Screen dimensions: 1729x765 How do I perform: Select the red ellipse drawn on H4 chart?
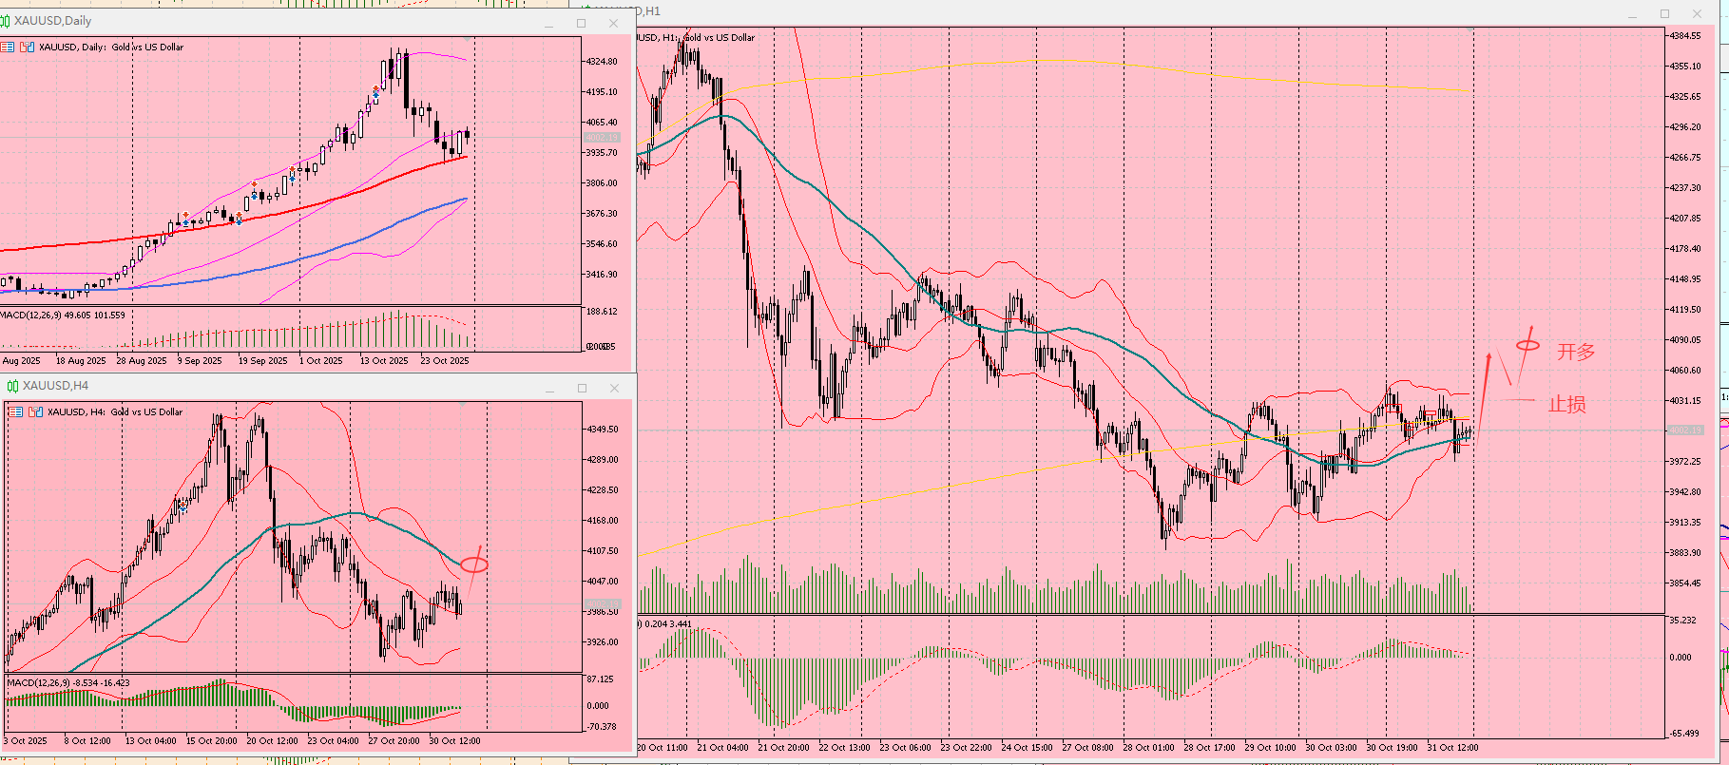(474, 564)
